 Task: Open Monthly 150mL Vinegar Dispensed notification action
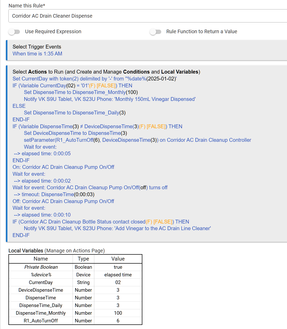pyautogui.click(x=110, y=99)
